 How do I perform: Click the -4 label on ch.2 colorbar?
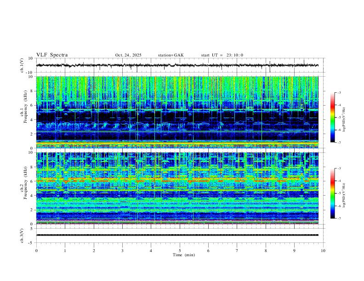pyautogui.click(x=339, y=181)
